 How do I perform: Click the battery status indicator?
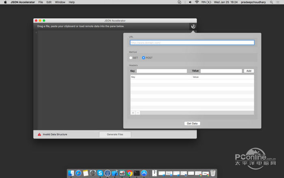tap(206, 2)
